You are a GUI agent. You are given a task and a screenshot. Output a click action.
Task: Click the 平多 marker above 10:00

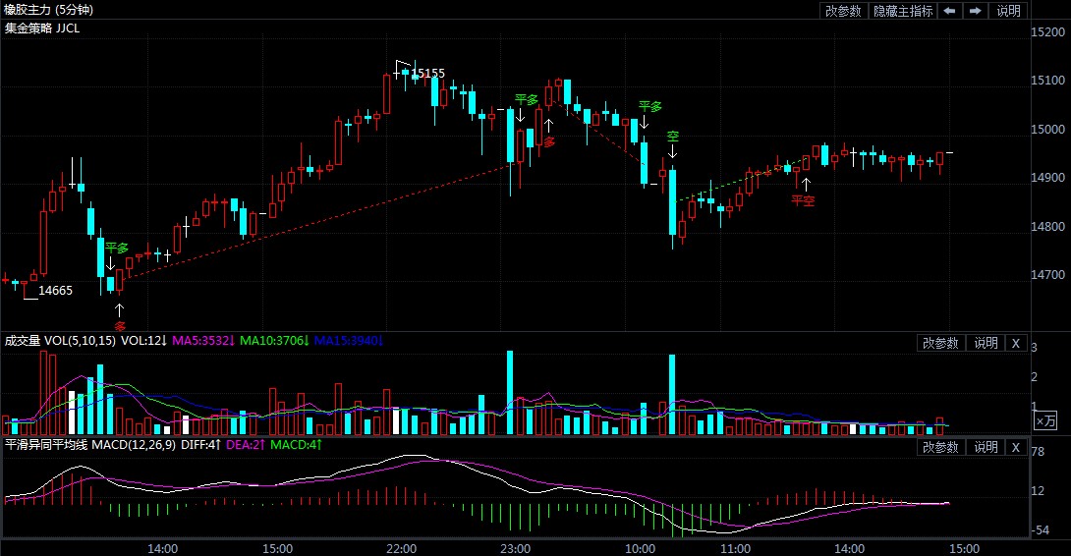click(x=650, y=106)
